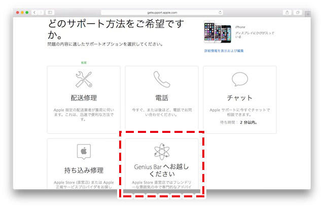Screen dimensions: 324x208
Task: Click the 今すぐ、または後ほど phone description
Action: pos(162,112)
